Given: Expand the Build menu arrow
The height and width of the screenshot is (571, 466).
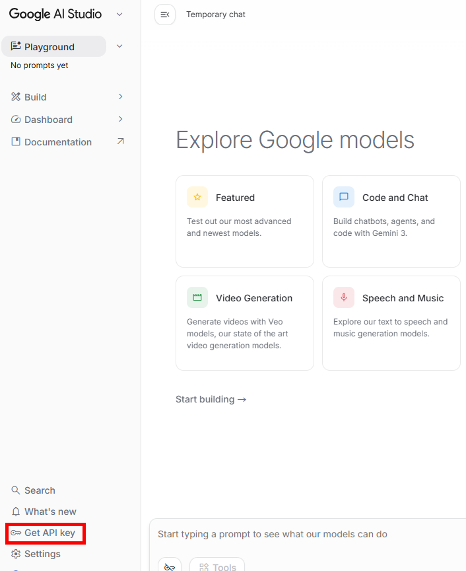Looking at the screenshot, I should [120, 97].
